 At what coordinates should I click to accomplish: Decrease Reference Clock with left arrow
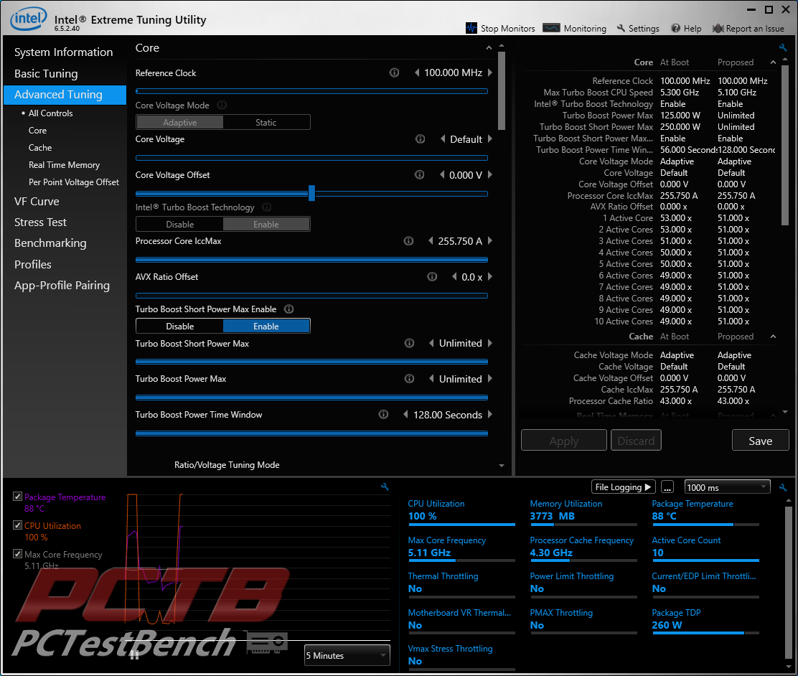click(x=418, y=72)
